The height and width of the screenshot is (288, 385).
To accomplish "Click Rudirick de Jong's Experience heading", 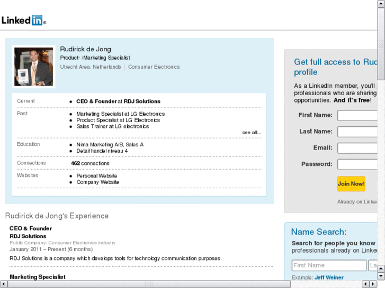I will 57,216.
